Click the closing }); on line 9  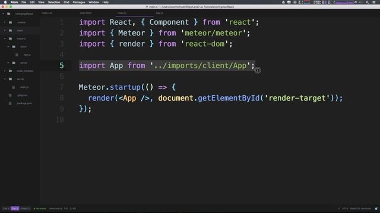pyautogui.click(x=85, y=109)
